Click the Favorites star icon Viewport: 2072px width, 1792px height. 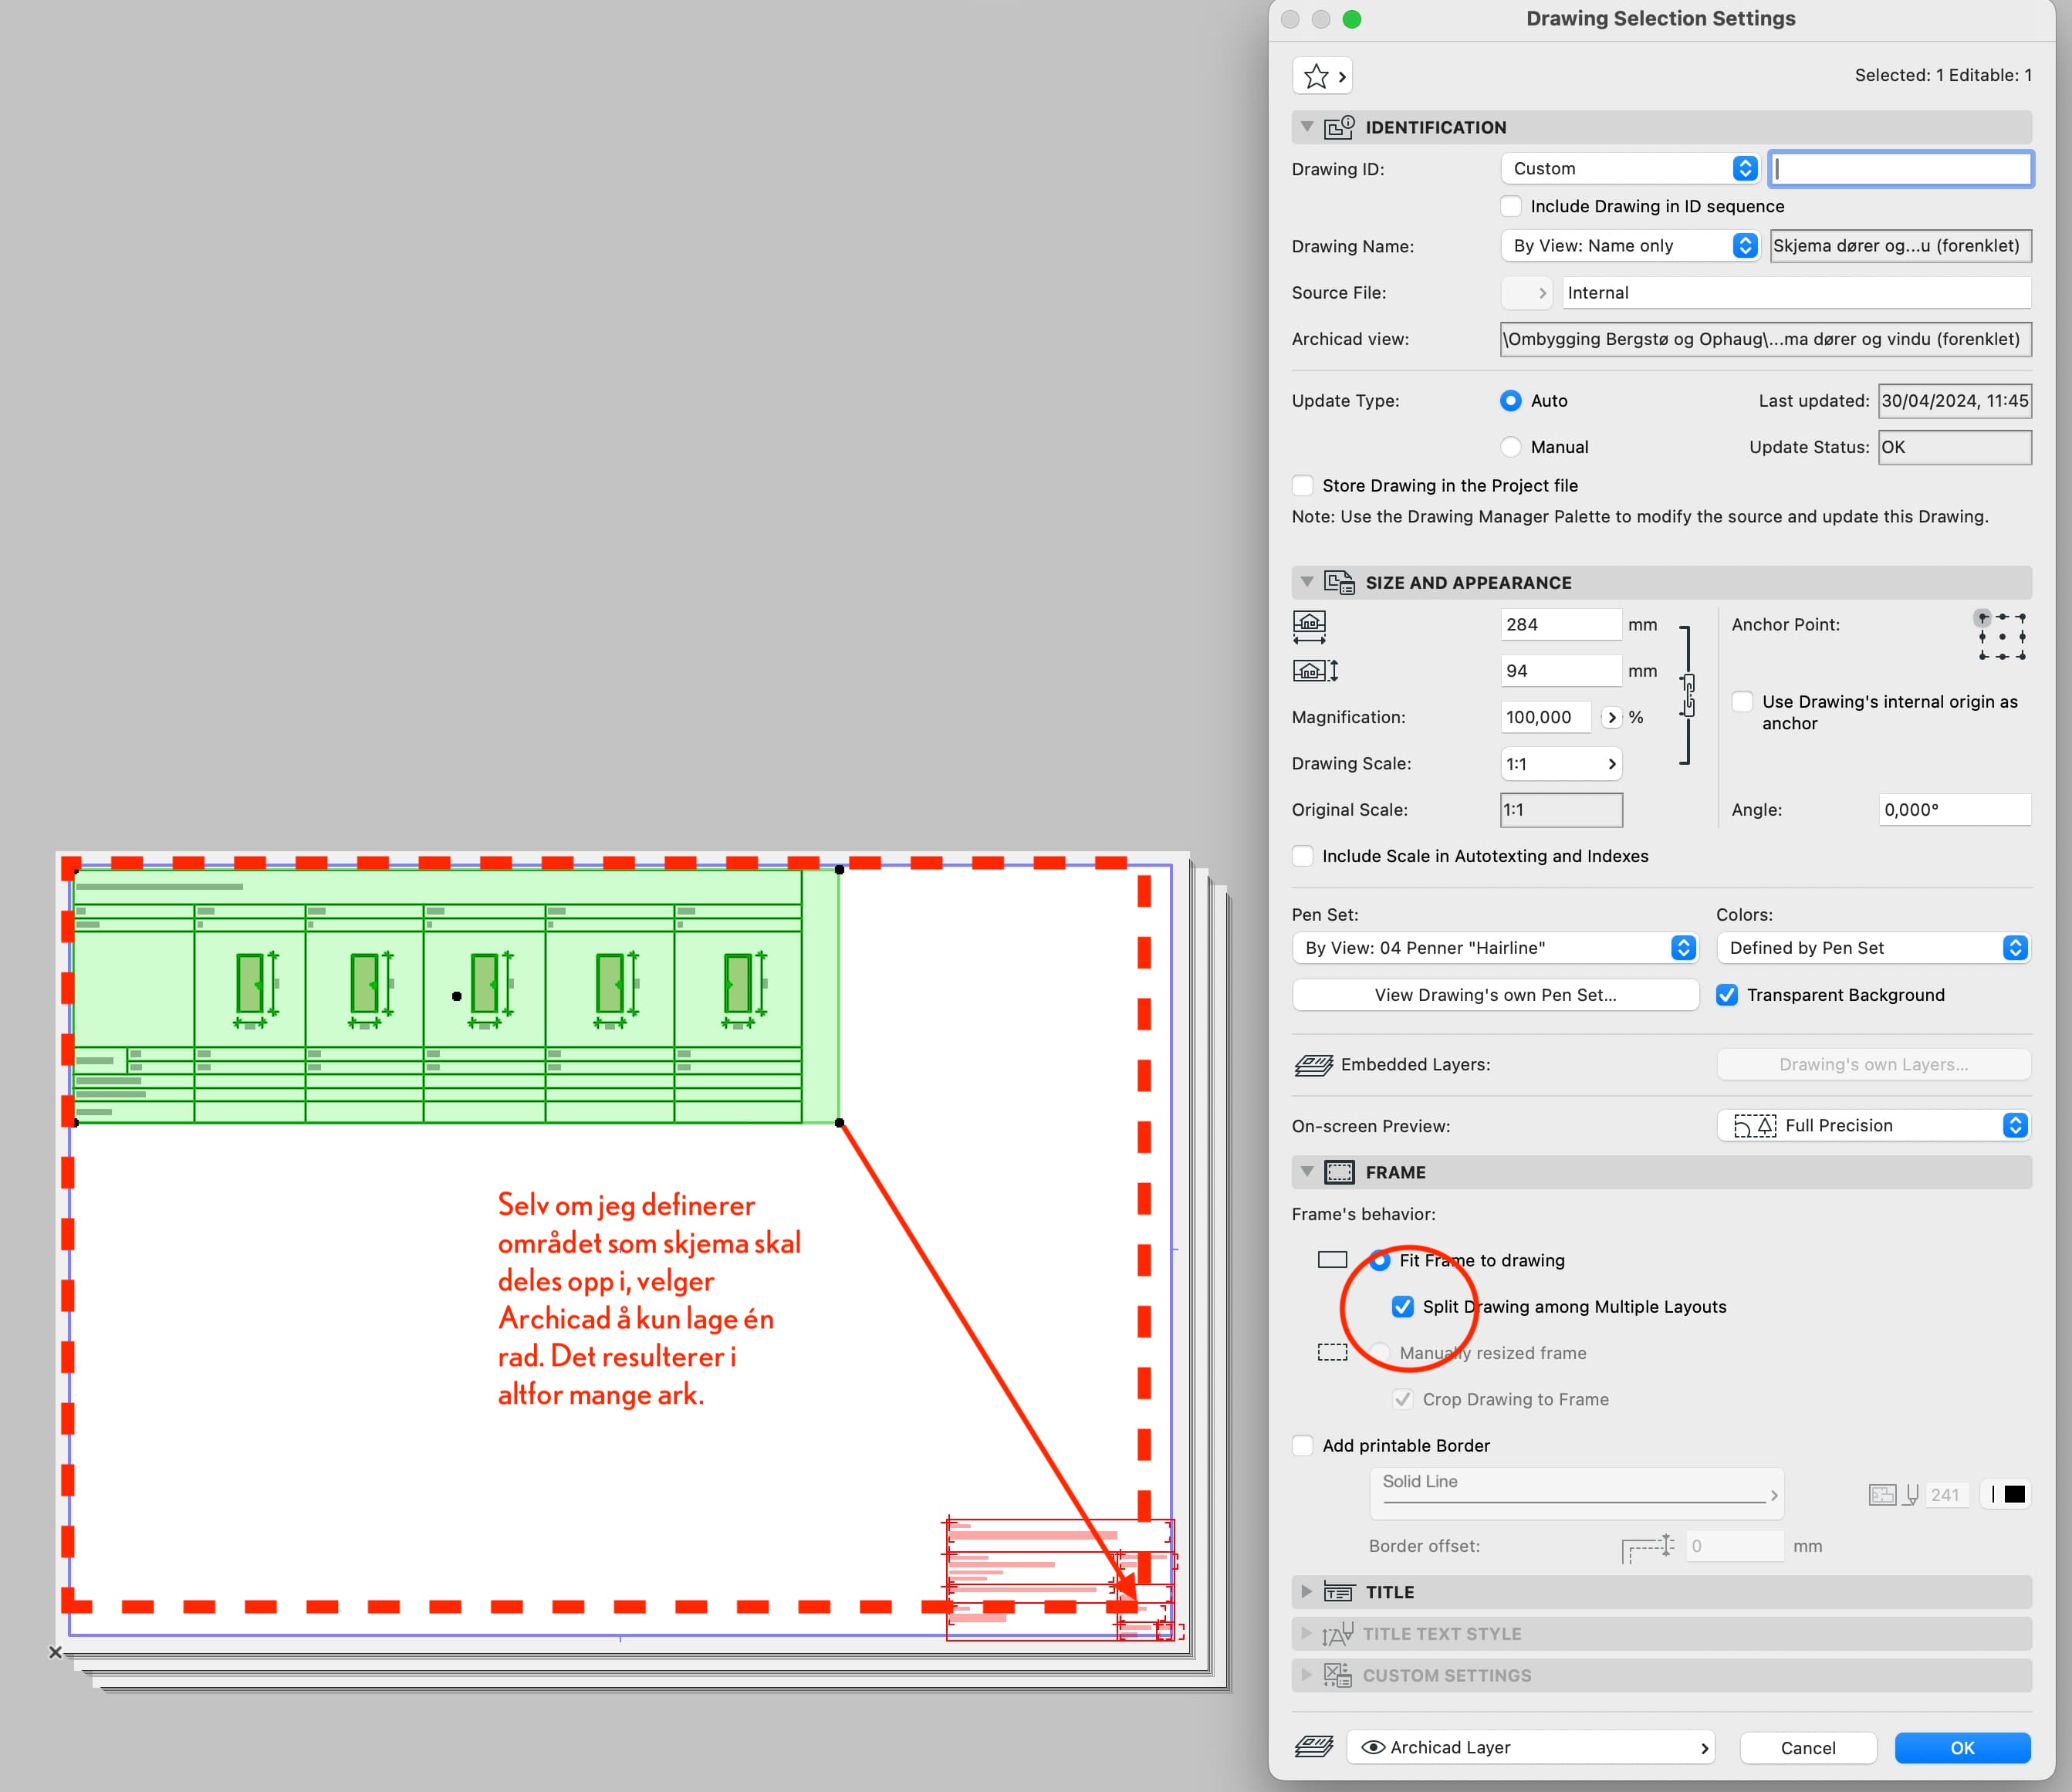pos(1316,76)
